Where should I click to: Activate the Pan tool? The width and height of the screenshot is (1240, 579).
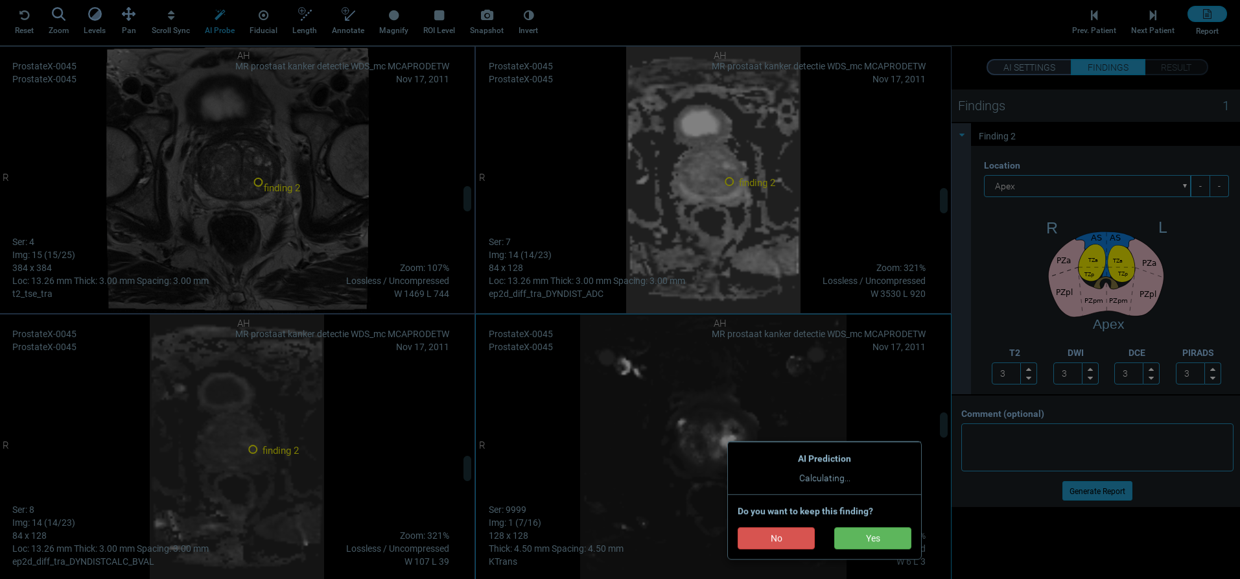tap(128, 16)
